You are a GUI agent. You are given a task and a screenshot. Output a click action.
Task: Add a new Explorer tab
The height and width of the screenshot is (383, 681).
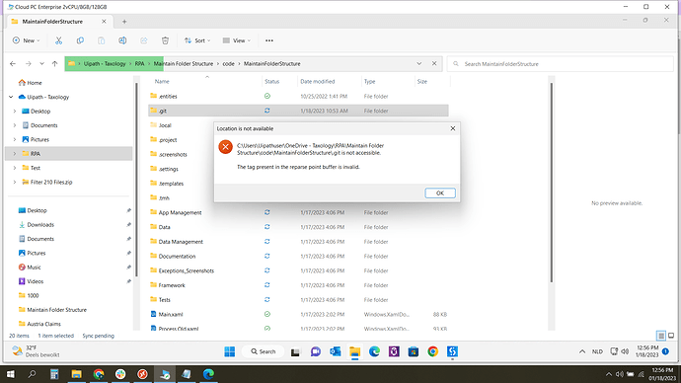[124, 22]
